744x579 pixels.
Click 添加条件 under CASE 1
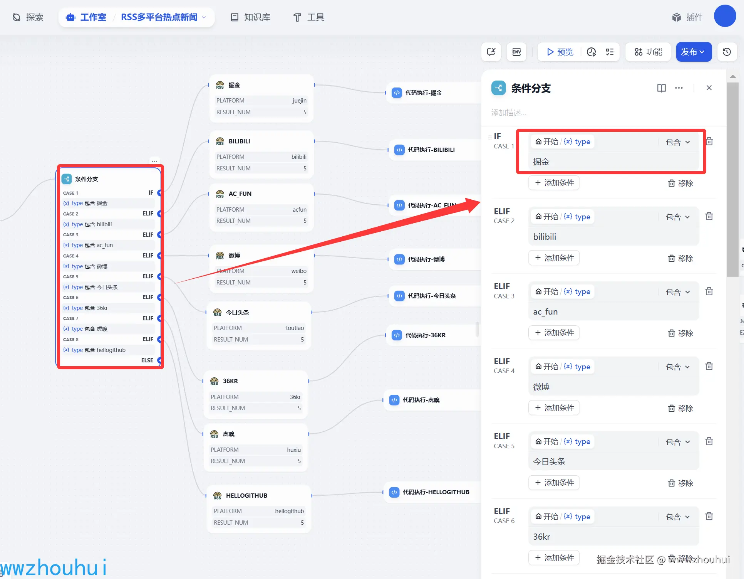click(x=554, y=183)
